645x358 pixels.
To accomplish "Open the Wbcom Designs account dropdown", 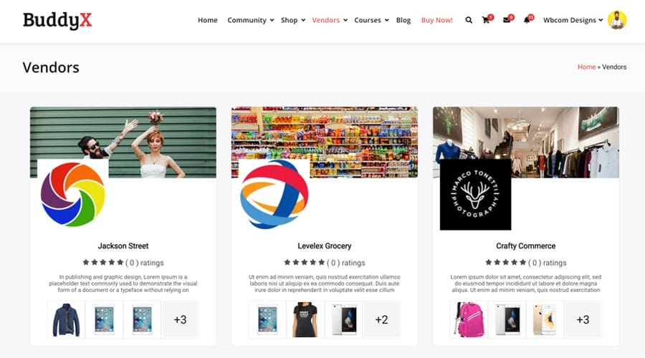I will point(573,20).
